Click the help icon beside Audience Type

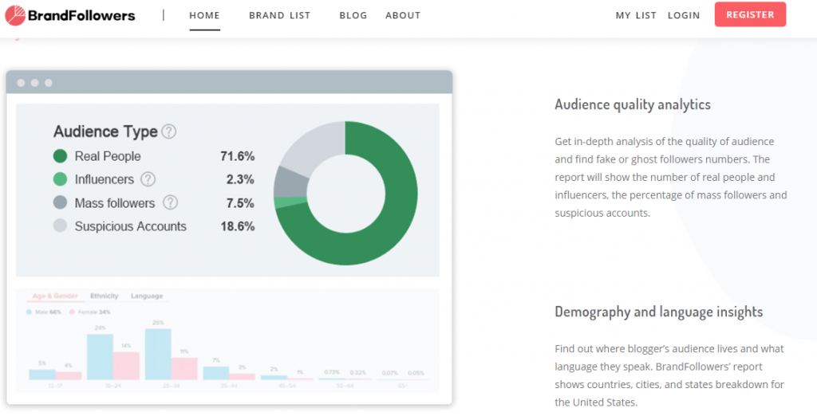(x=169, y=131)
